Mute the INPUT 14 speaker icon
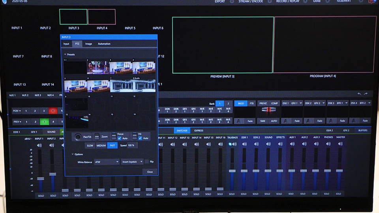The image size is (379, 213). (x=197, y=144)
